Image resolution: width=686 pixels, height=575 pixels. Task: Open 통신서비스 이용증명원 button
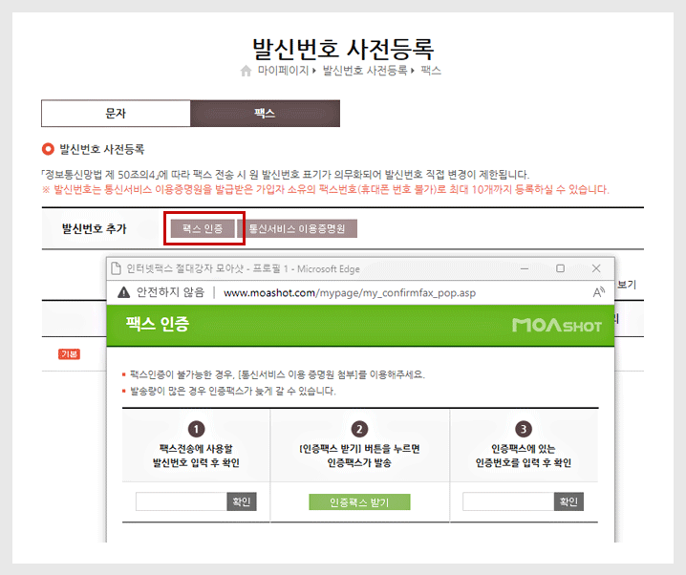coord(297,228)
